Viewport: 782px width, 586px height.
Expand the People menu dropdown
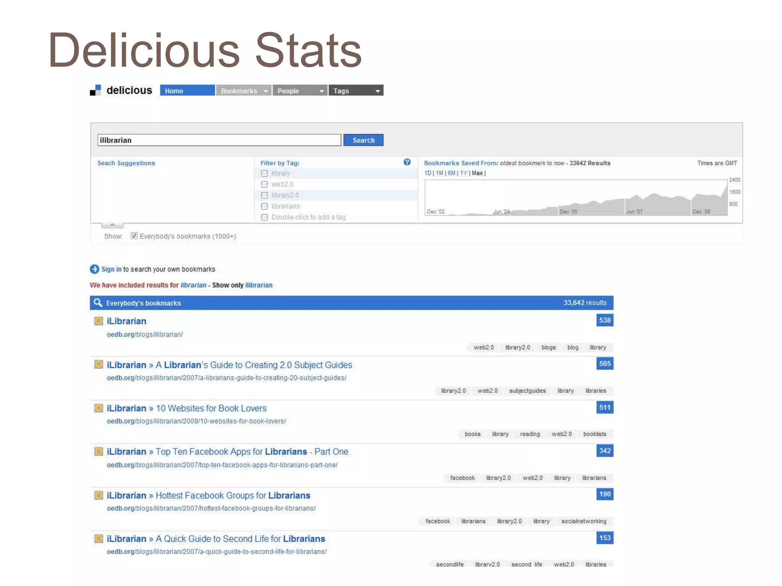(x=322, y=91)
